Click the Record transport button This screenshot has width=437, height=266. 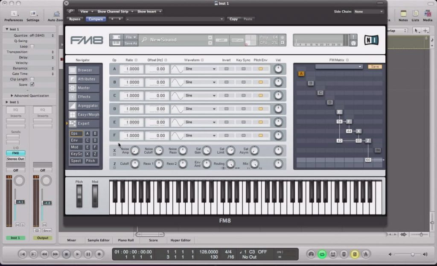point(99,254)
